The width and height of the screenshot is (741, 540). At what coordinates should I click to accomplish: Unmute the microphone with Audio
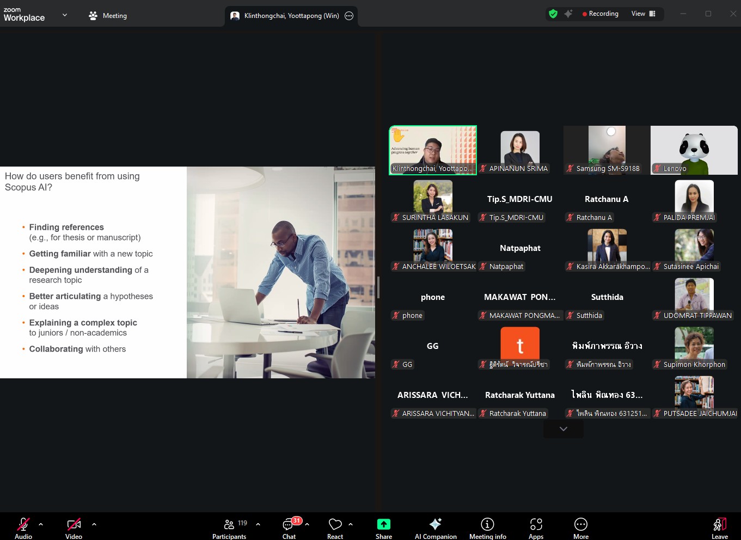[x=23, y=527]
